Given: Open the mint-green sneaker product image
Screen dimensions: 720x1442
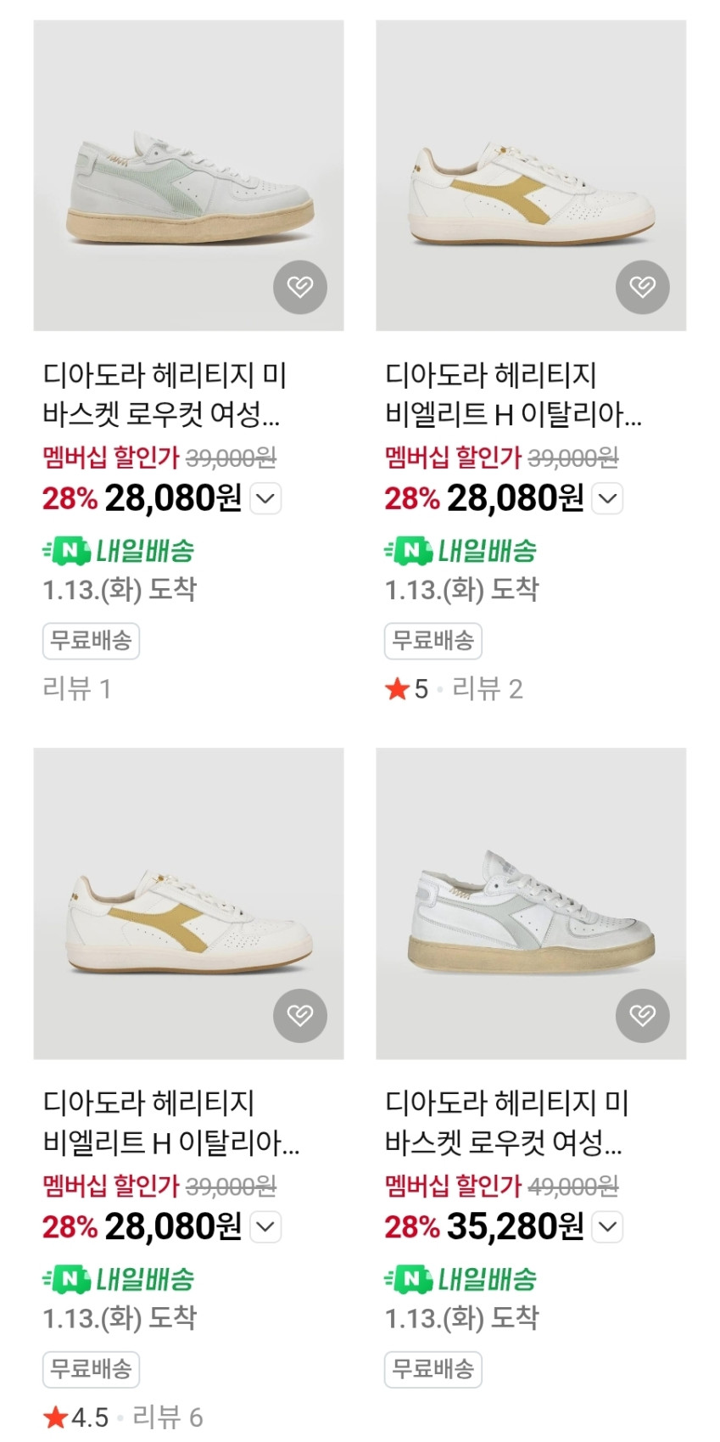Looking at the screenshot, I should (x=188, y=176).
